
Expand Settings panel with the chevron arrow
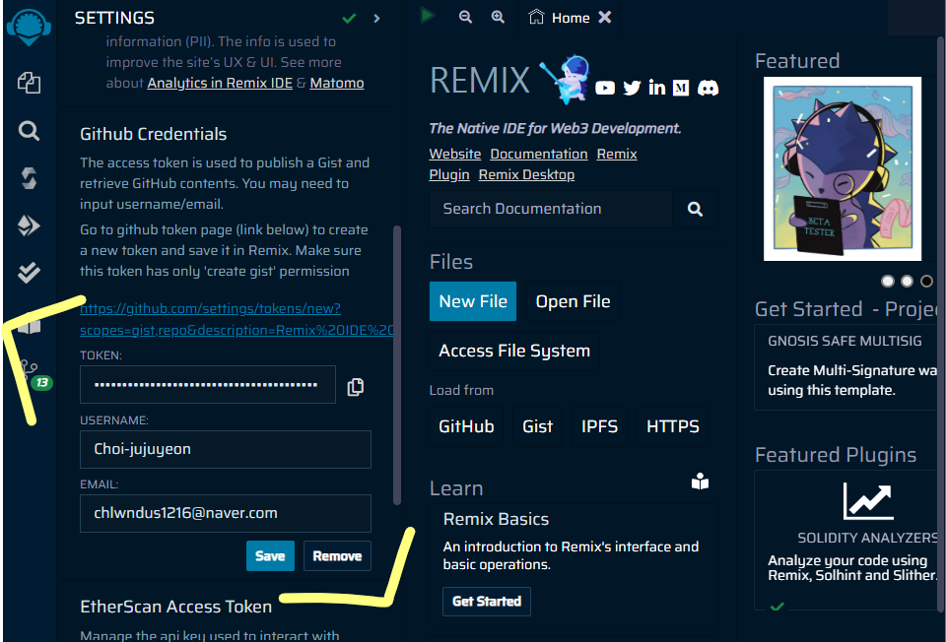click(x=376, y=18)
